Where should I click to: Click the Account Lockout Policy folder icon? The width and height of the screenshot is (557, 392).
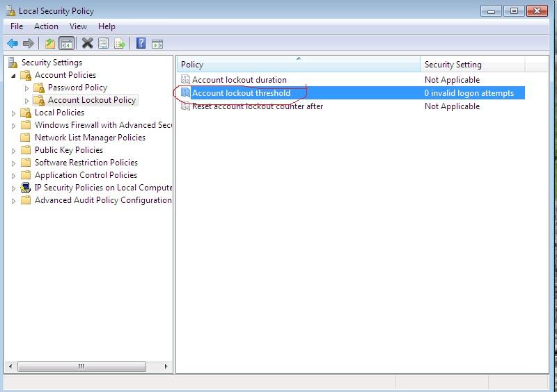point(39,100)
